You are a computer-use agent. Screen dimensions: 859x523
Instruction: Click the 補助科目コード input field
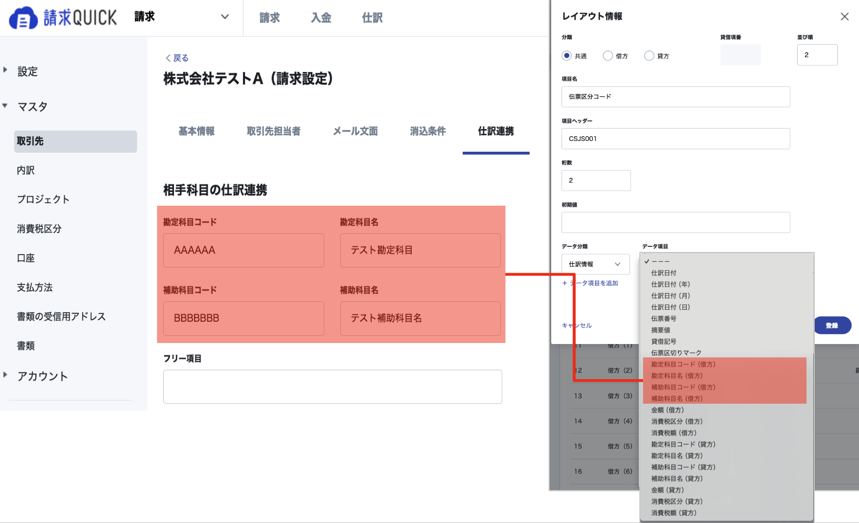(243, 318)
